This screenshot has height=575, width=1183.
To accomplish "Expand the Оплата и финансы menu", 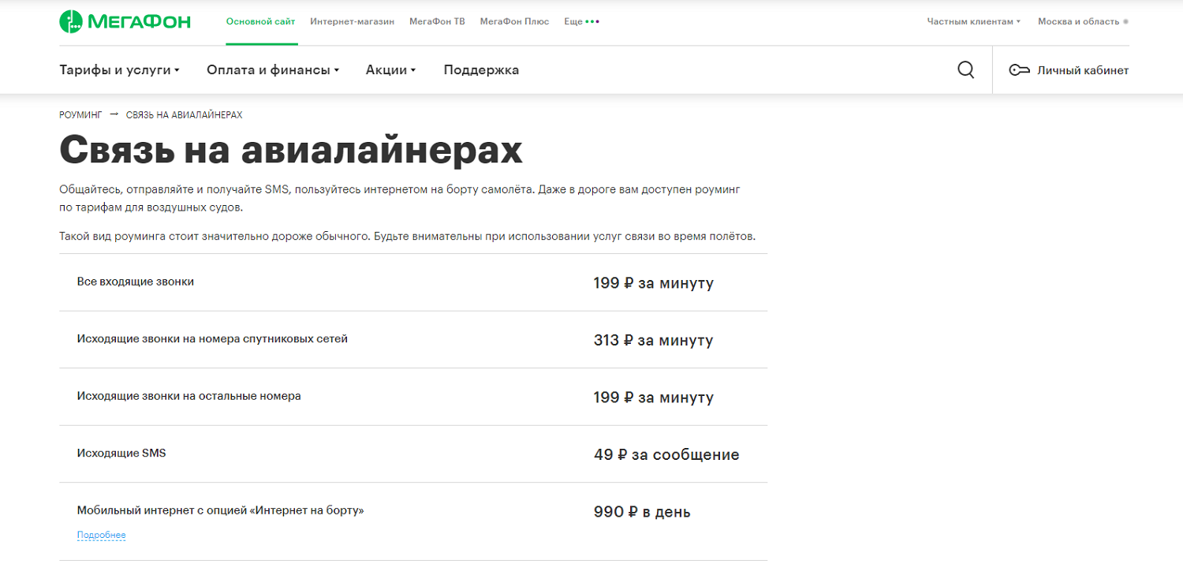I will [x=273, y=70].
